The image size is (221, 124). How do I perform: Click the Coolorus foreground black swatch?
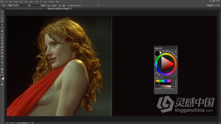click(x=157, y=53)
